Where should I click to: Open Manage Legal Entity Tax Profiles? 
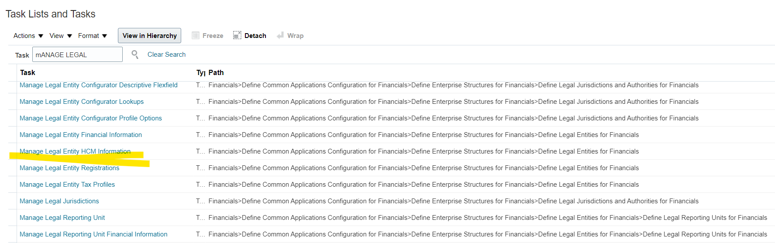tap(67, 185)
